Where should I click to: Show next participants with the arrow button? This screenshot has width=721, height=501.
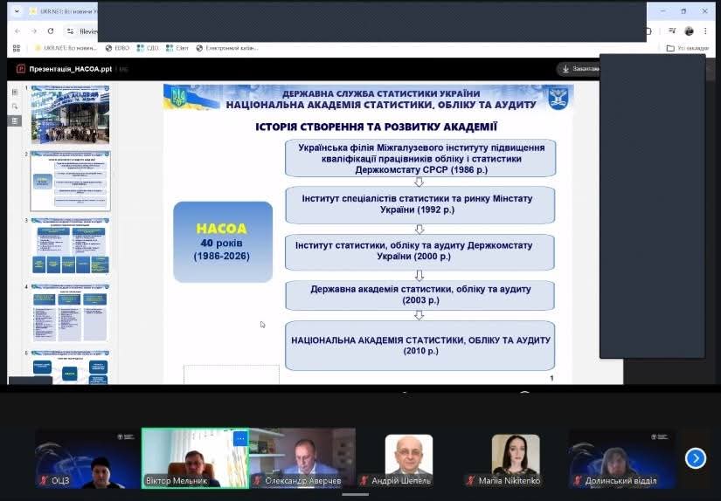coord(695,458)
